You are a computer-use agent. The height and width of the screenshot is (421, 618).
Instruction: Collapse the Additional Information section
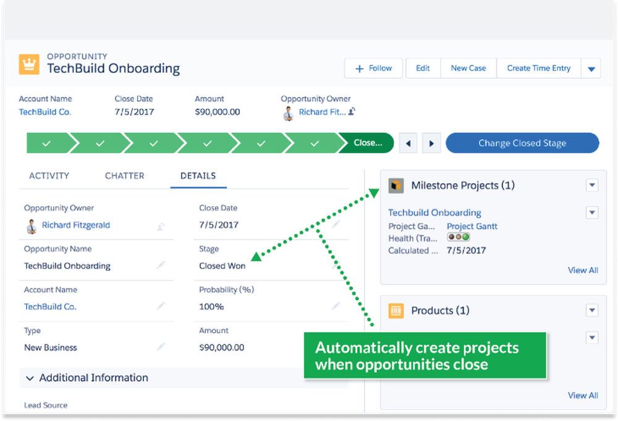point(30,378)
